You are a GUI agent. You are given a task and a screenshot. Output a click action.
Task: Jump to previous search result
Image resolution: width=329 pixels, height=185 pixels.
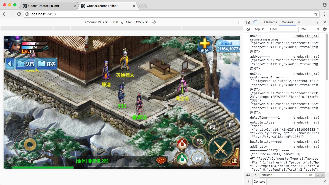coord(318,175)
